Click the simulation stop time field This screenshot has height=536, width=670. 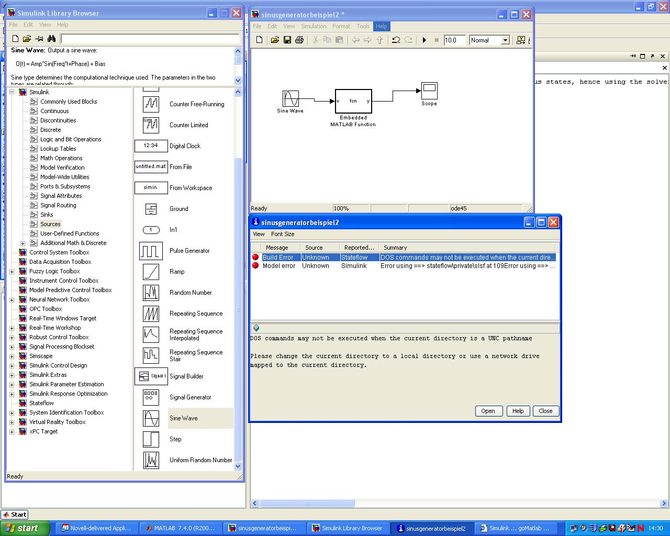click(454, 40)
